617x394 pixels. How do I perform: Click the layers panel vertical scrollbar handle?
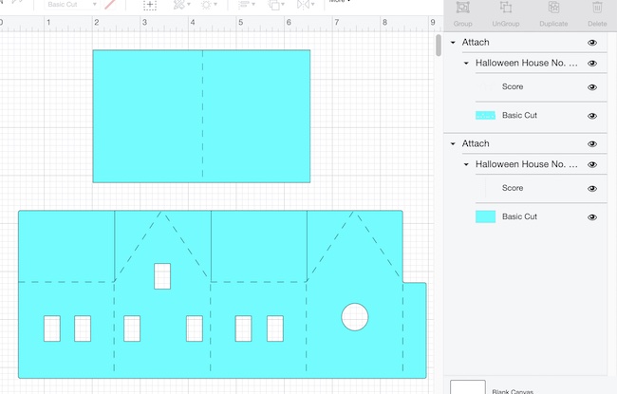coord(439,46)
